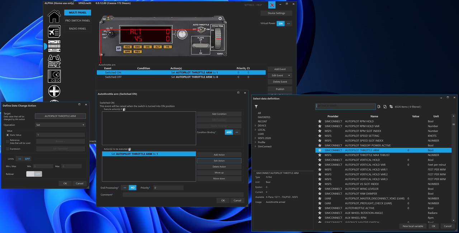This screenshot has width=459, height=233.
Task: Click the first document icon beside search box
Action: (379, 107)
